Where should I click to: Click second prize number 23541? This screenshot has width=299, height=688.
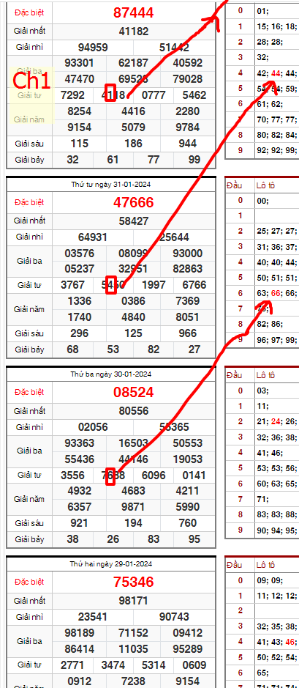[x=93, y=617]
